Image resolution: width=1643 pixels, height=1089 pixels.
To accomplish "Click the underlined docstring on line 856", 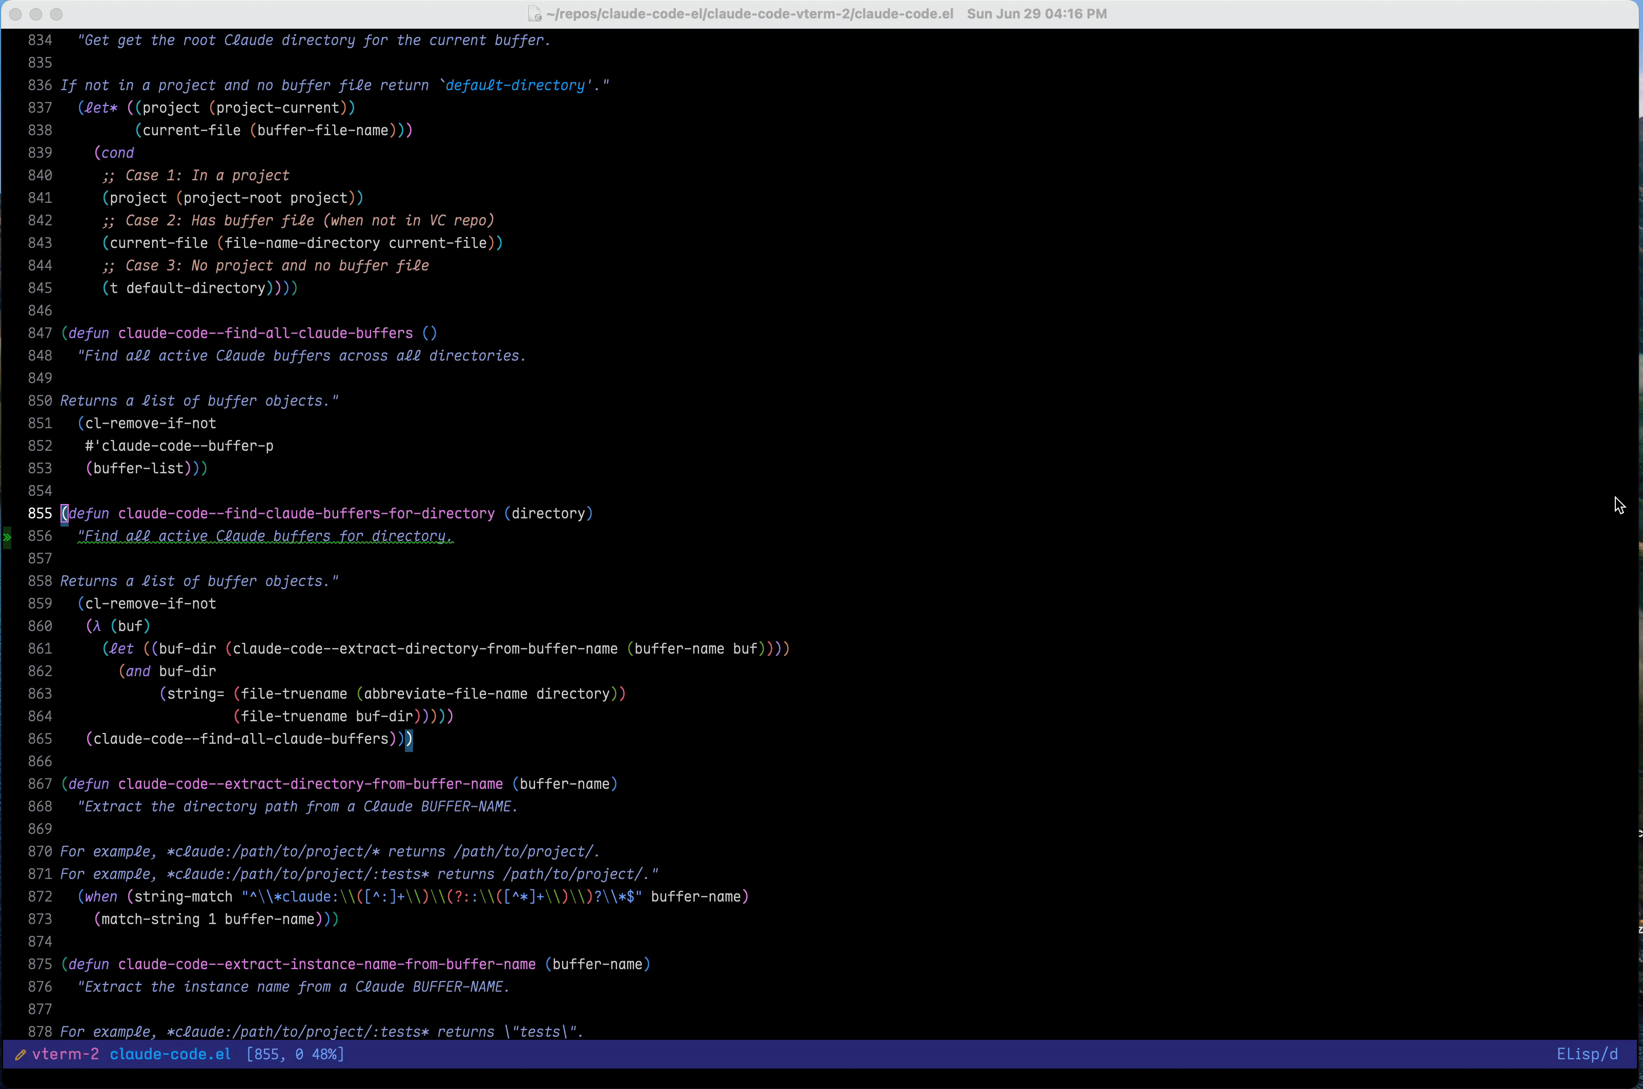I will 266,536.
